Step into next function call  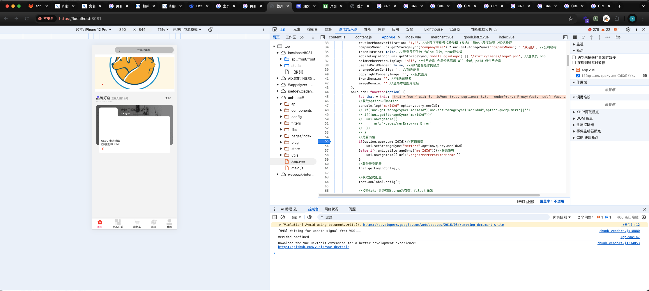coord(591,37)
